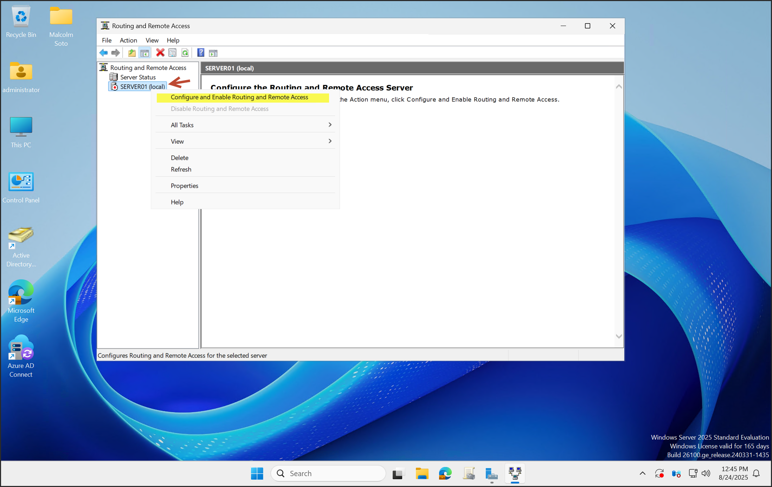
Task: Select Configure and Enable Routing and Remote Access
Action: [x=239, y=97]
